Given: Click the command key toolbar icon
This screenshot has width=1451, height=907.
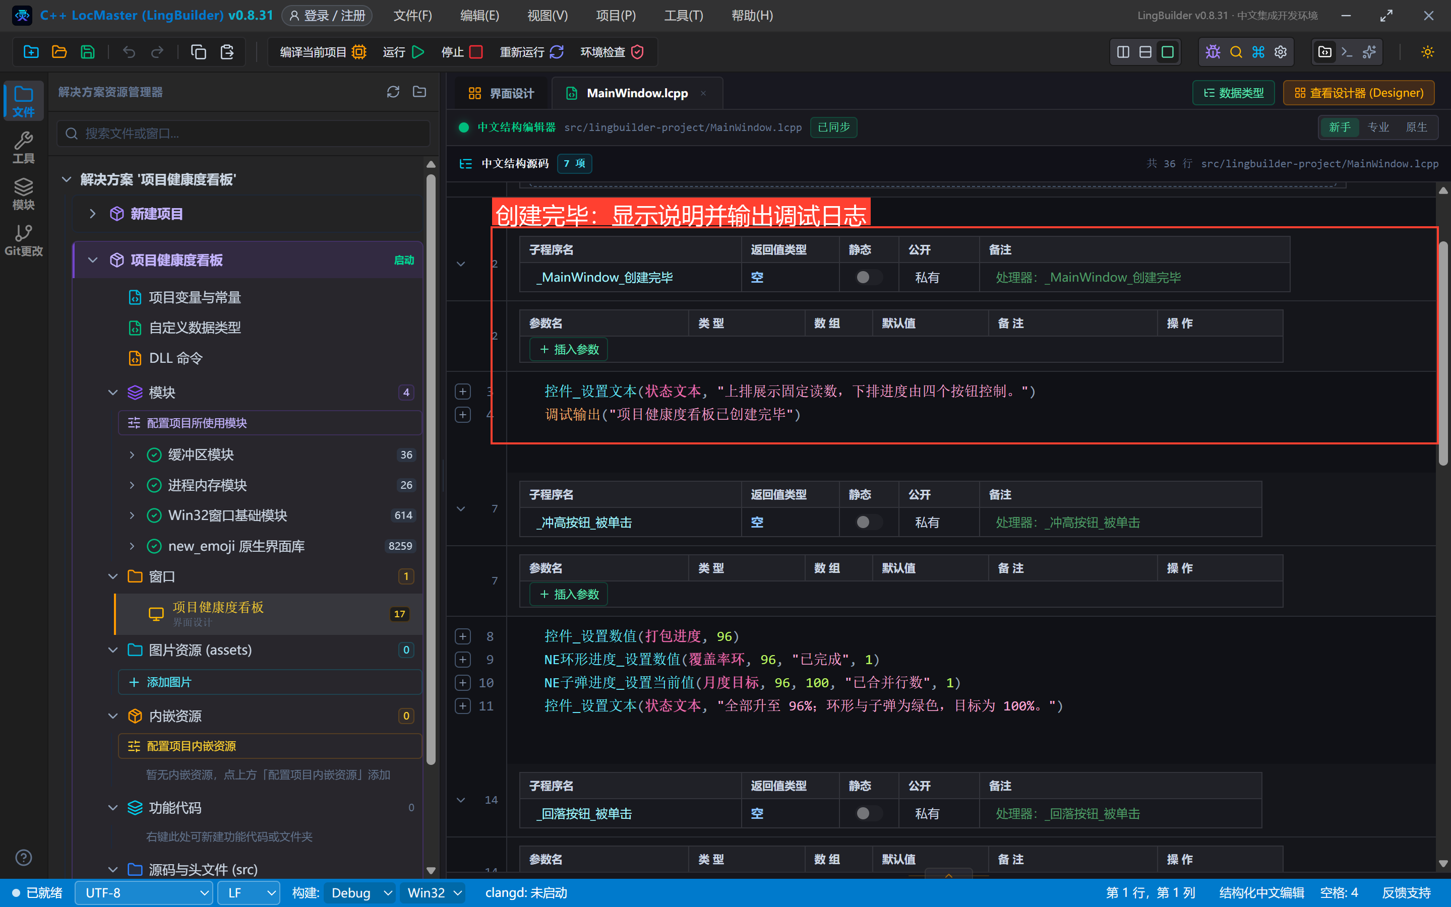Looking at the screenshot, I should [x=1258, y=52].
